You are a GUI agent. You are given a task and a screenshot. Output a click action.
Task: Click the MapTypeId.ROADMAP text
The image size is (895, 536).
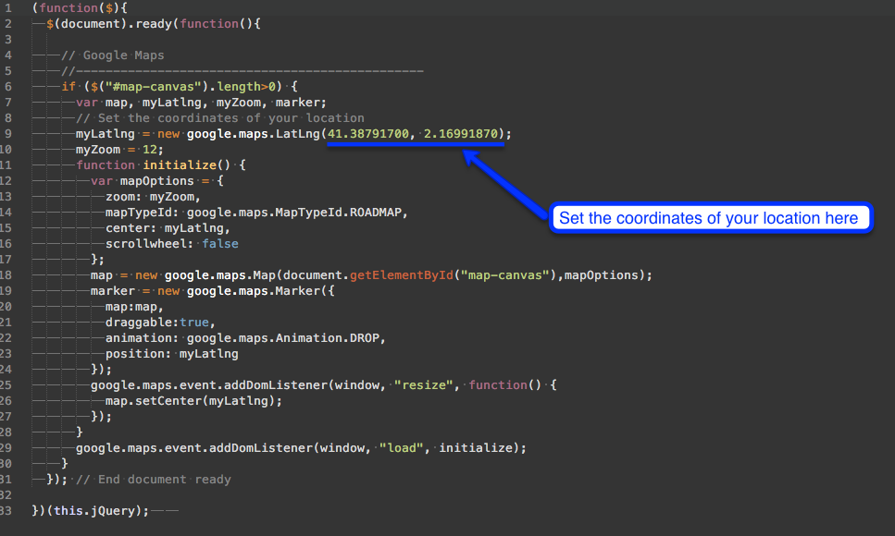click(x=355, y=213)
